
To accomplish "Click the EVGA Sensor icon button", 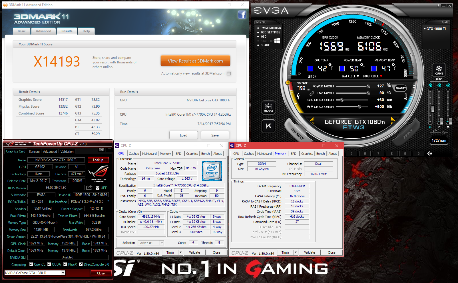I will tap(268, 107).
